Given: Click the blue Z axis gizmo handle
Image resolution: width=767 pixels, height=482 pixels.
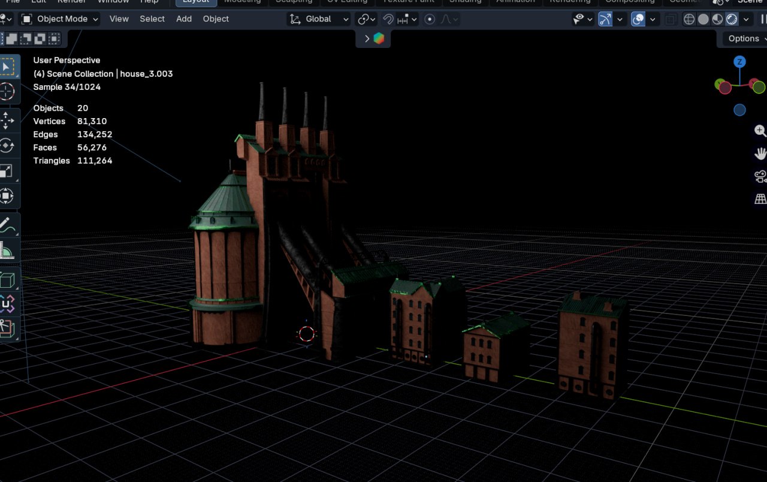Looking at the screenshot, I should click(740, 62).
